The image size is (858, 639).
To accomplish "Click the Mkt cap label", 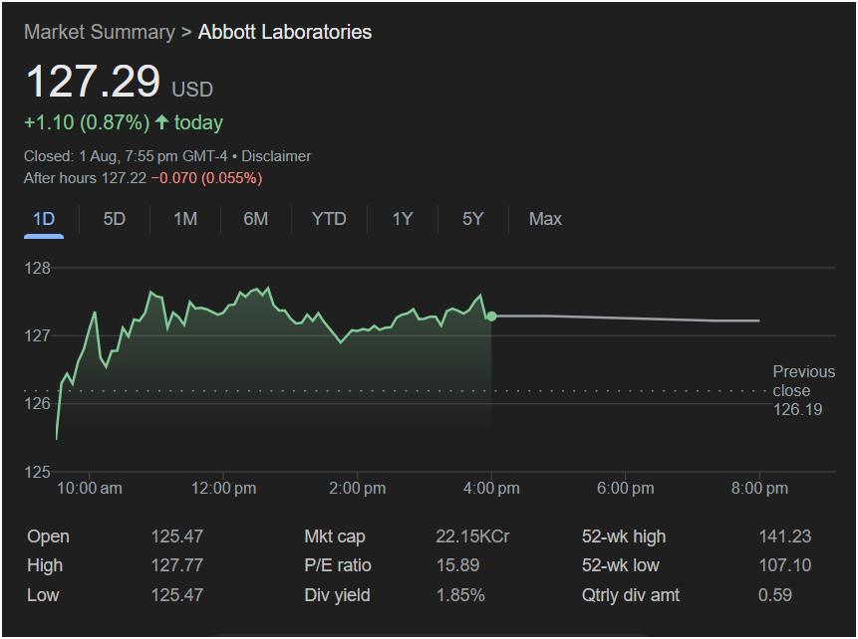I will tap(335, 536).
